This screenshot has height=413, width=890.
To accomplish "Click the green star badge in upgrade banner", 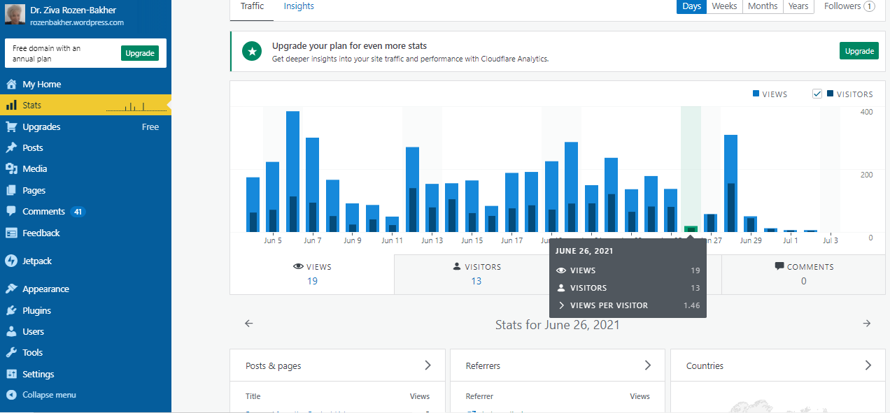I will (x=252, y=51).
